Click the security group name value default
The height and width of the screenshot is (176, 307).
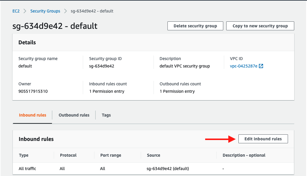coord(25,66)
